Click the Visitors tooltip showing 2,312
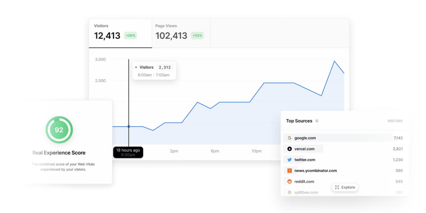426x213 pixels. 154,70
